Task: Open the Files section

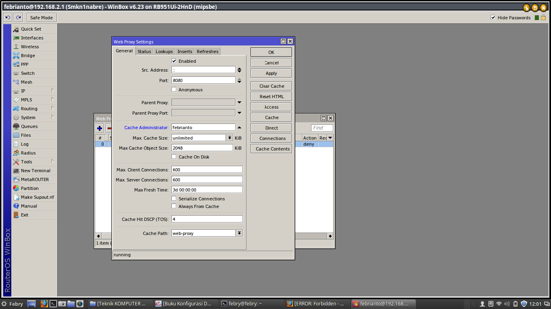Action: [x=26, y=135]
